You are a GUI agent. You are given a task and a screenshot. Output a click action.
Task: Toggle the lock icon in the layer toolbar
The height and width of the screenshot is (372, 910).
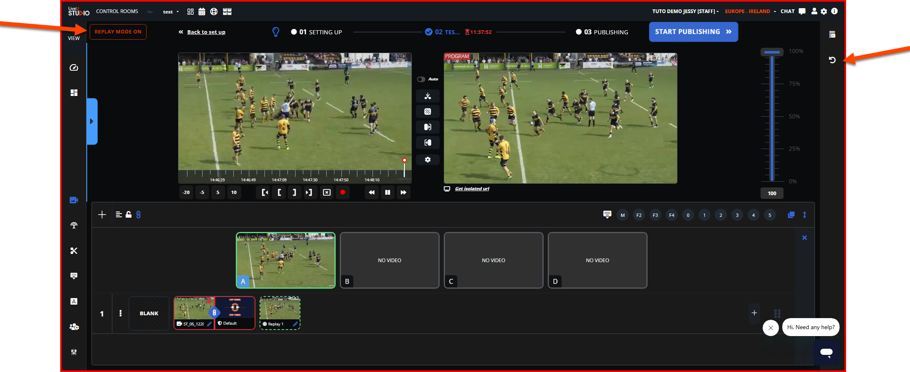129,215
